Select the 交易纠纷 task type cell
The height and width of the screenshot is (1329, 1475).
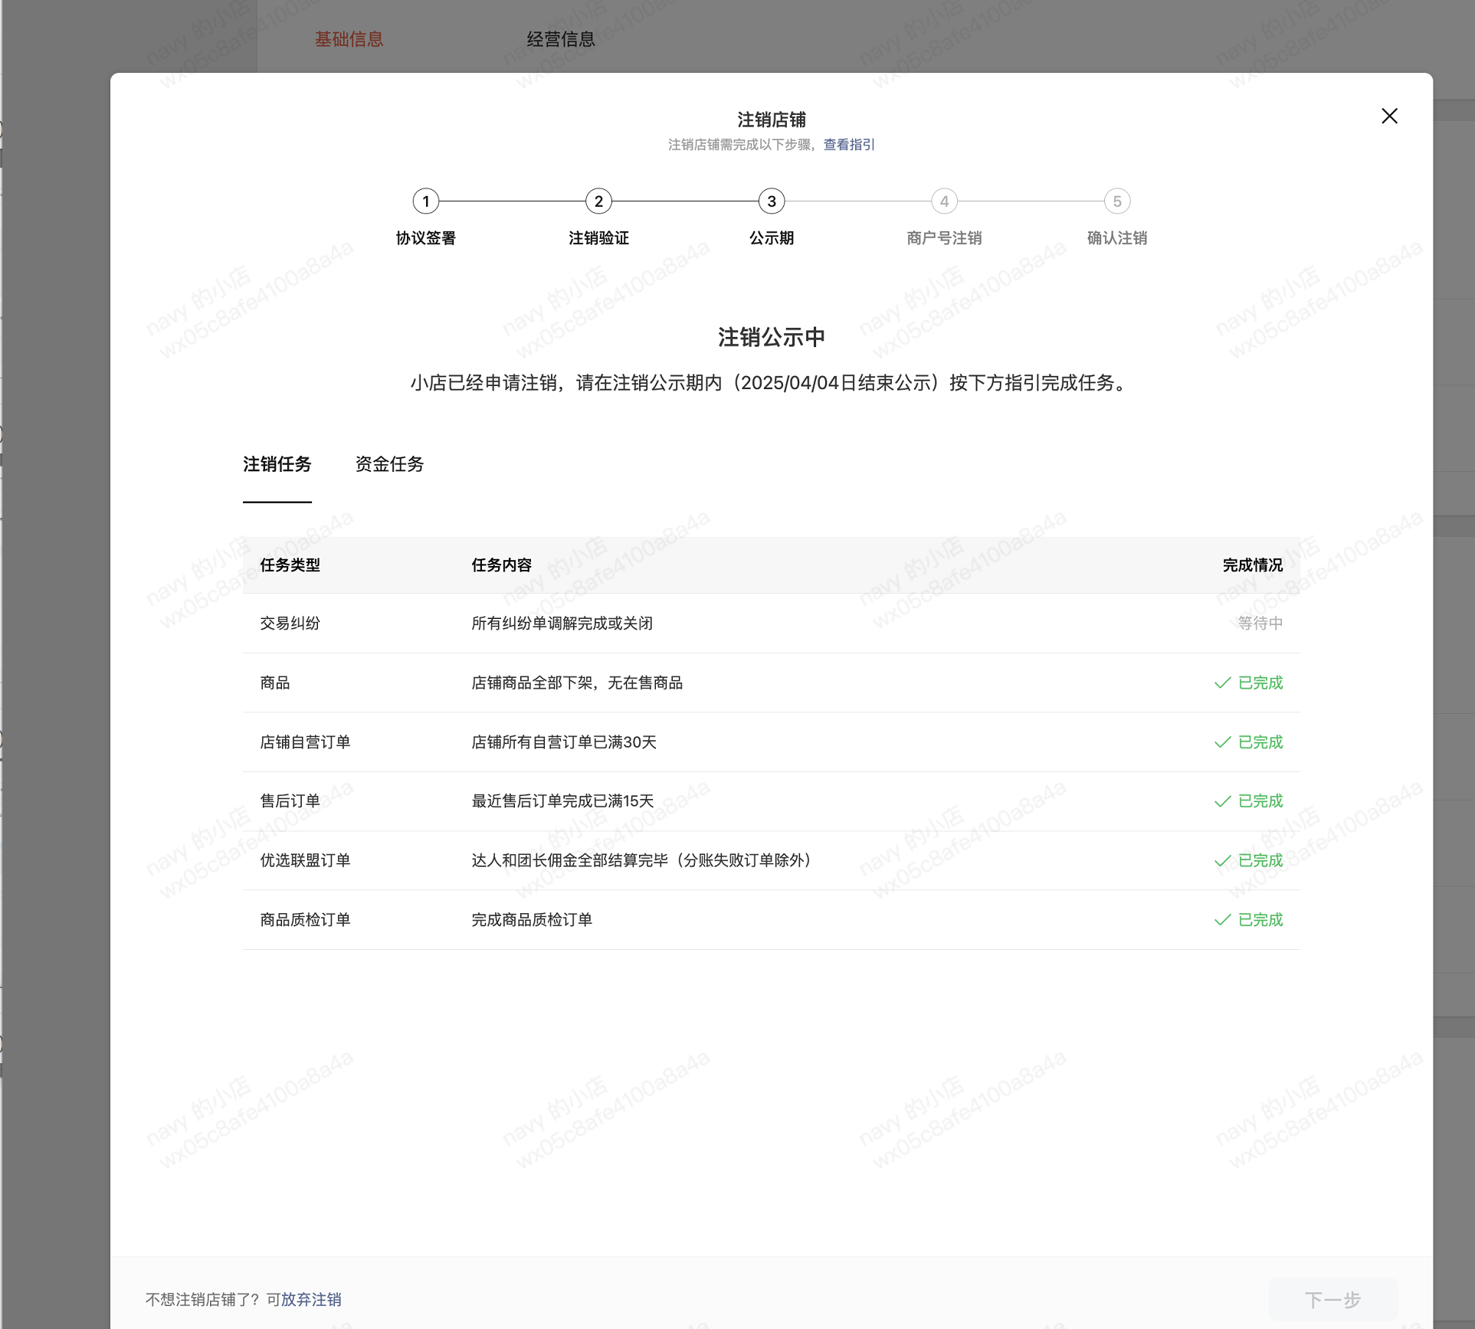coord(290,624)
